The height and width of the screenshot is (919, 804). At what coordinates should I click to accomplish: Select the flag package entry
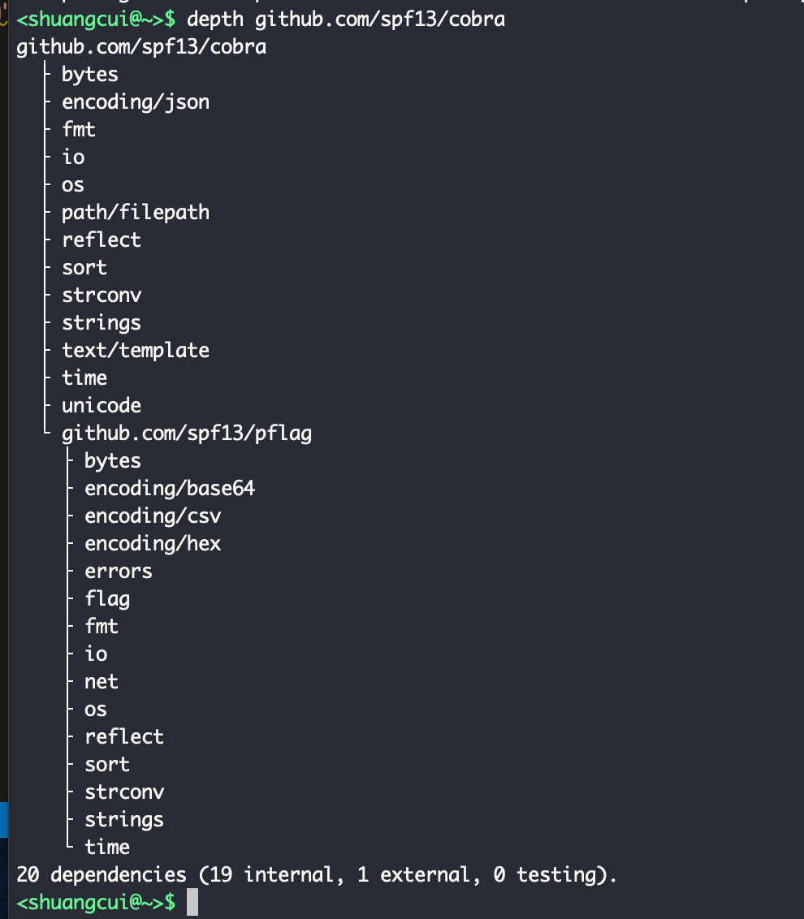106,599
